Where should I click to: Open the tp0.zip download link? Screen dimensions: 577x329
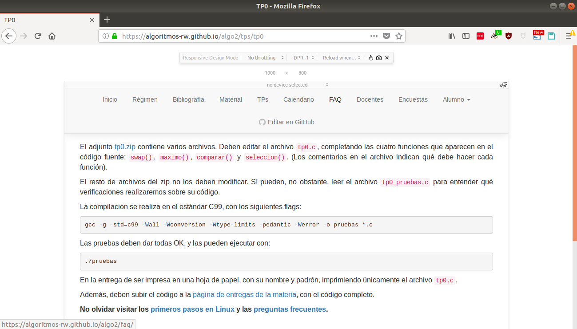tap(125, 146)
